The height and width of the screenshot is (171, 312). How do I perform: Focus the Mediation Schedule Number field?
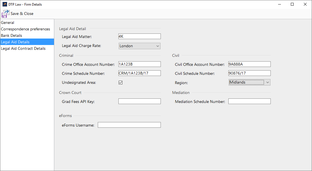coord(249,101)
